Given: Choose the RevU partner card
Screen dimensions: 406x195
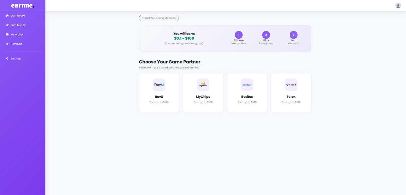Looking at the screenshot, I should (159, 92).
